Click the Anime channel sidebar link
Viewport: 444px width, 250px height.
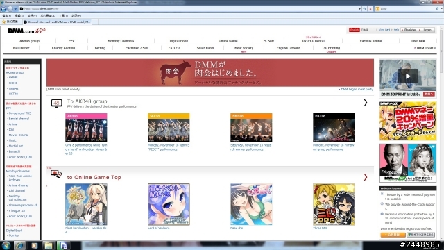point(19,185)
